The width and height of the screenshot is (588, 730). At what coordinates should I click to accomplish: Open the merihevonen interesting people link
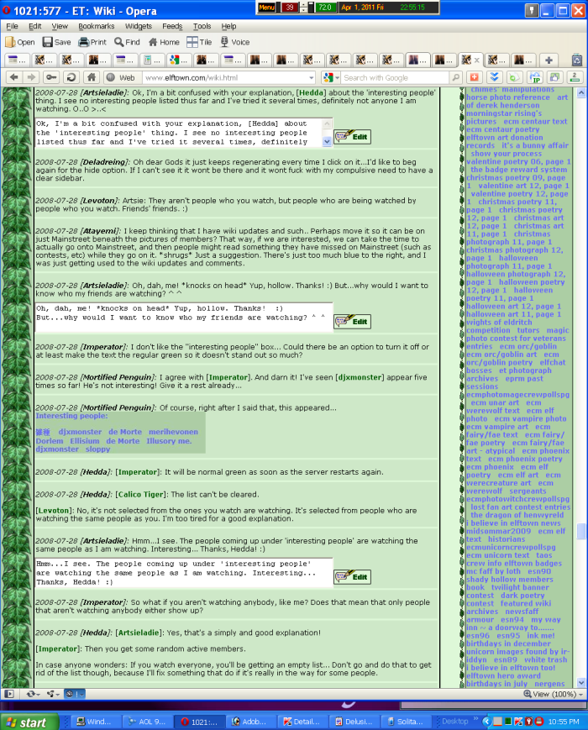173,432
